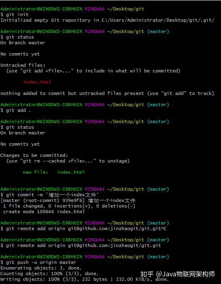Select the git remote add command ending in ^C
This screenshot has height=284, width=221.
click(83, 228)
